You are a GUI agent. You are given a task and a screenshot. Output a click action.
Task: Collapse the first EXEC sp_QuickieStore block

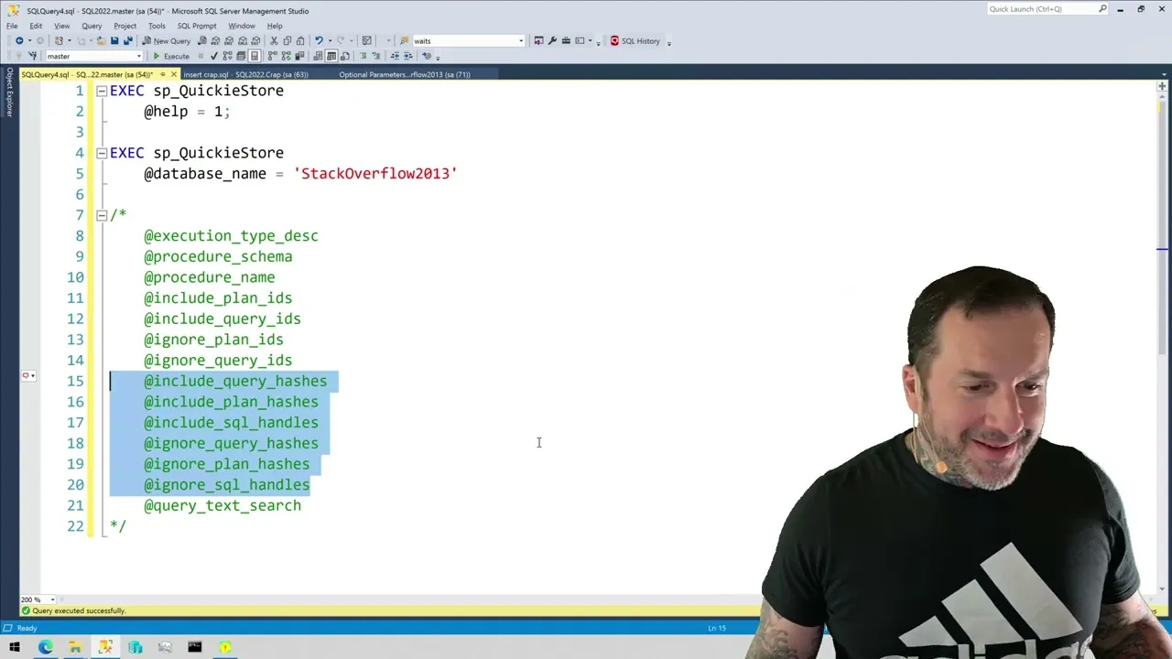tap(102, 91)
